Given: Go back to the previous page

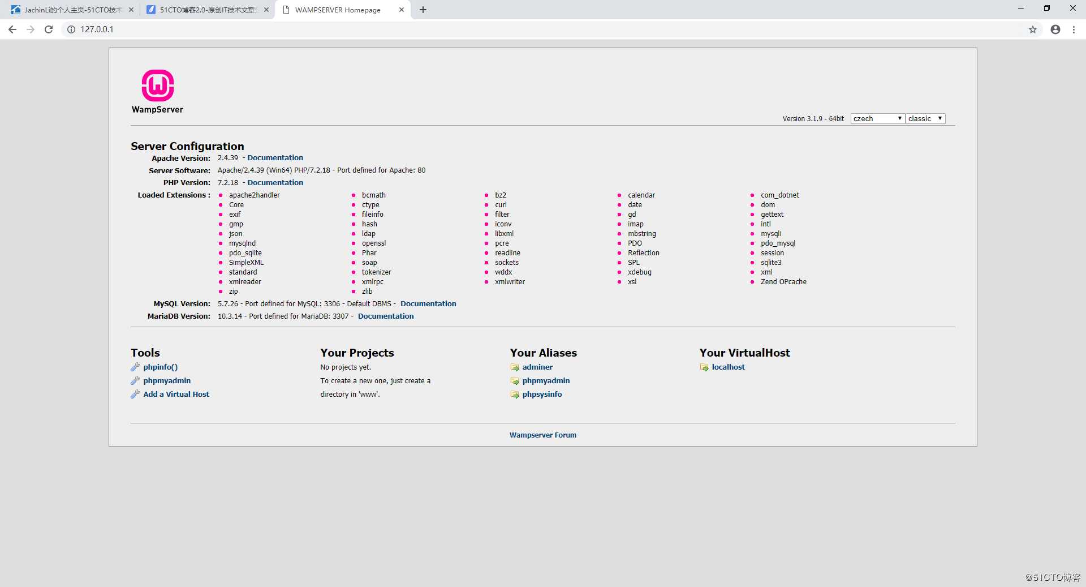Looking at the screenshot, I should click(x=12, y=29).
